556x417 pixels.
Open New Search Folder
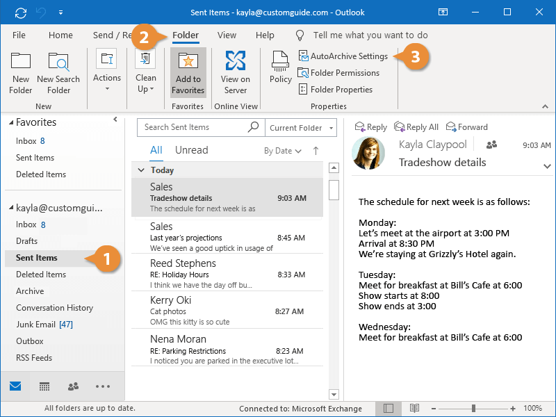tap(58, 74)
